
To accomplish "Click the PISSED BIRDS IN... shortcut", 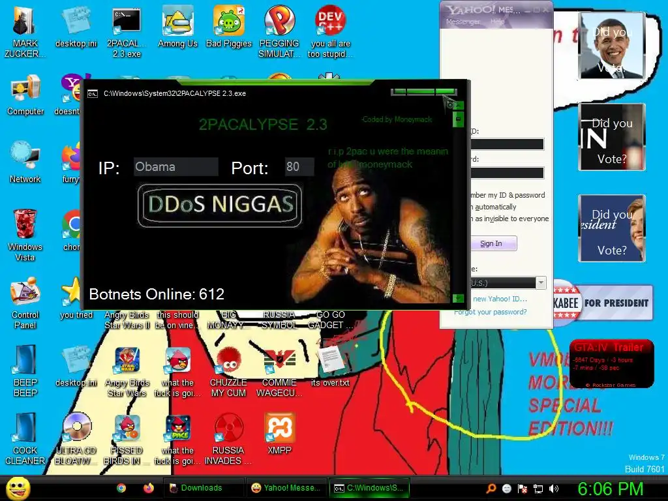I will coord(127,438).
